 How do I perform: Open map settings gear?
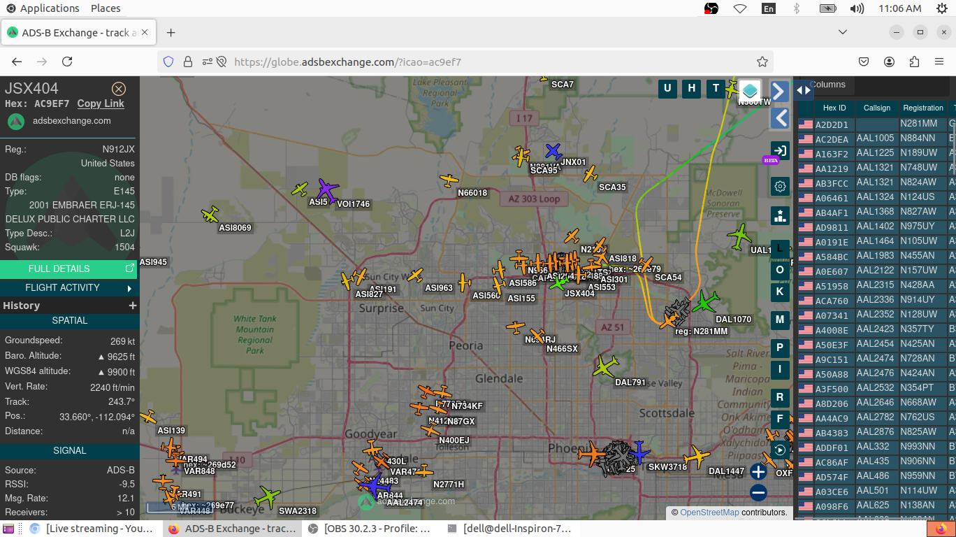780,187
